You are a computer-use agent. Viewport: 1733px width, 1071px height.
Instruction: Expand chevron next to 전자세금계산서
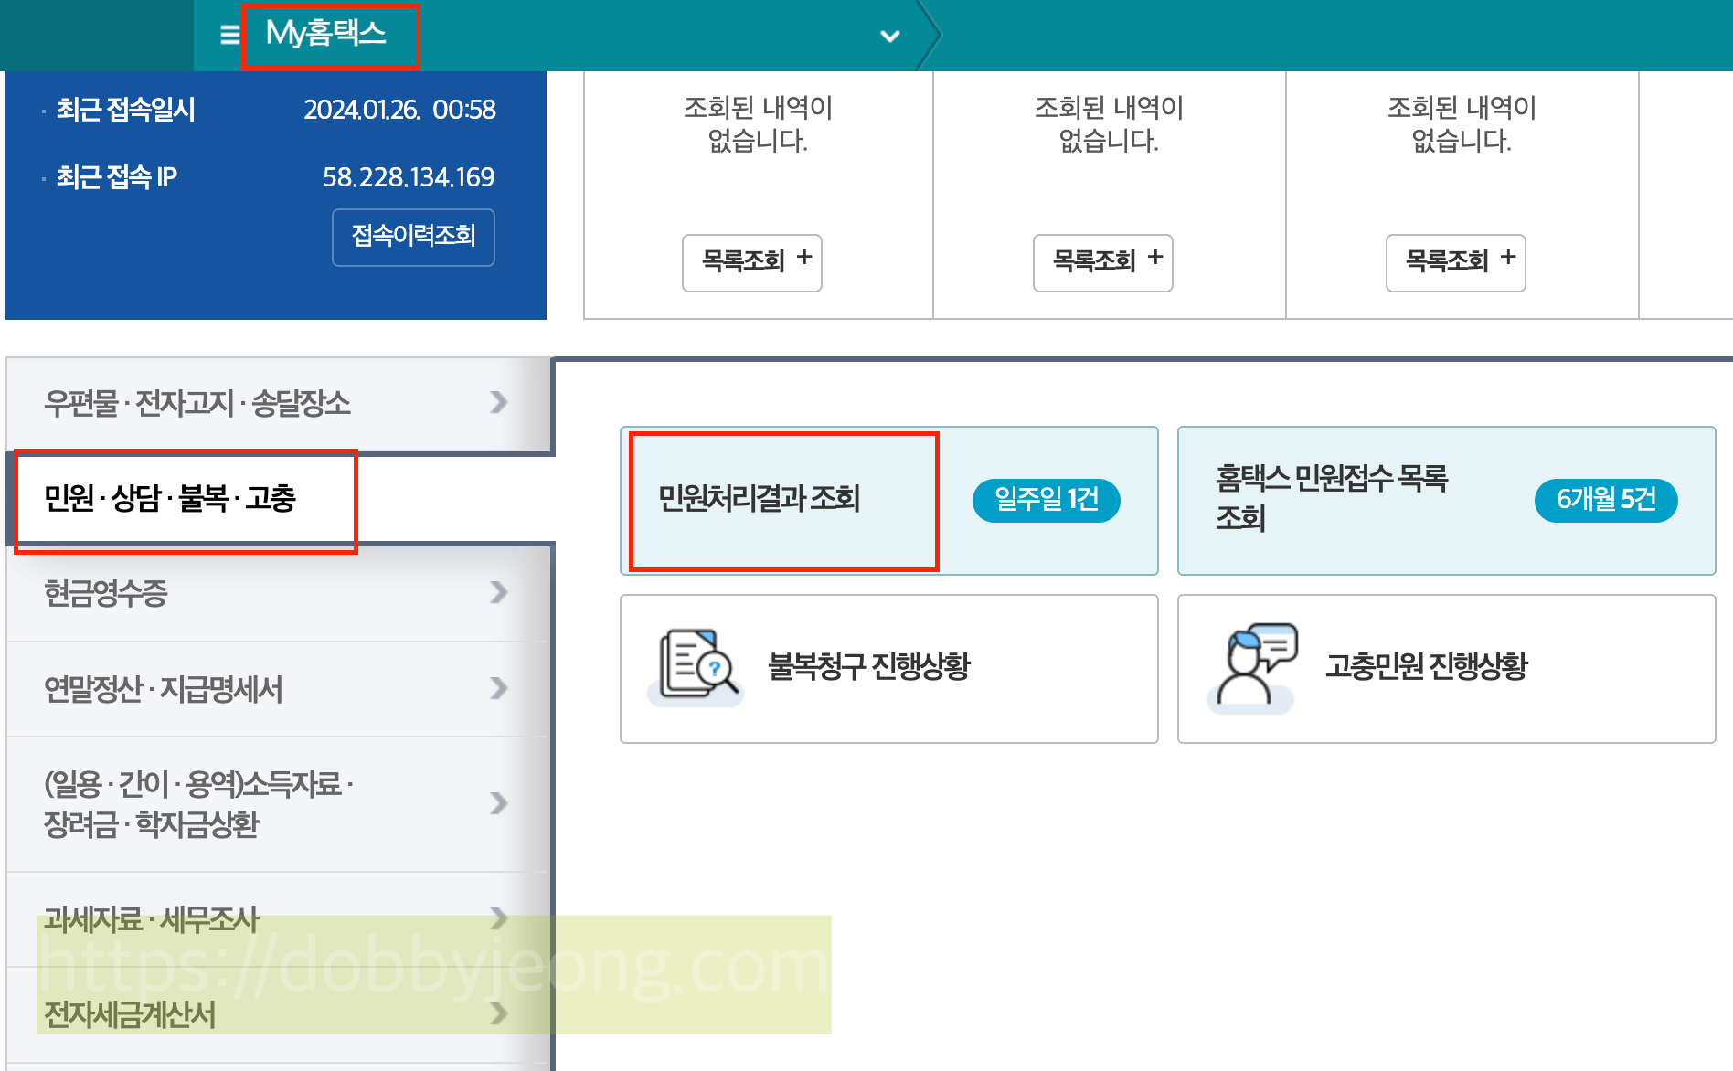(x=498, y=1013)
